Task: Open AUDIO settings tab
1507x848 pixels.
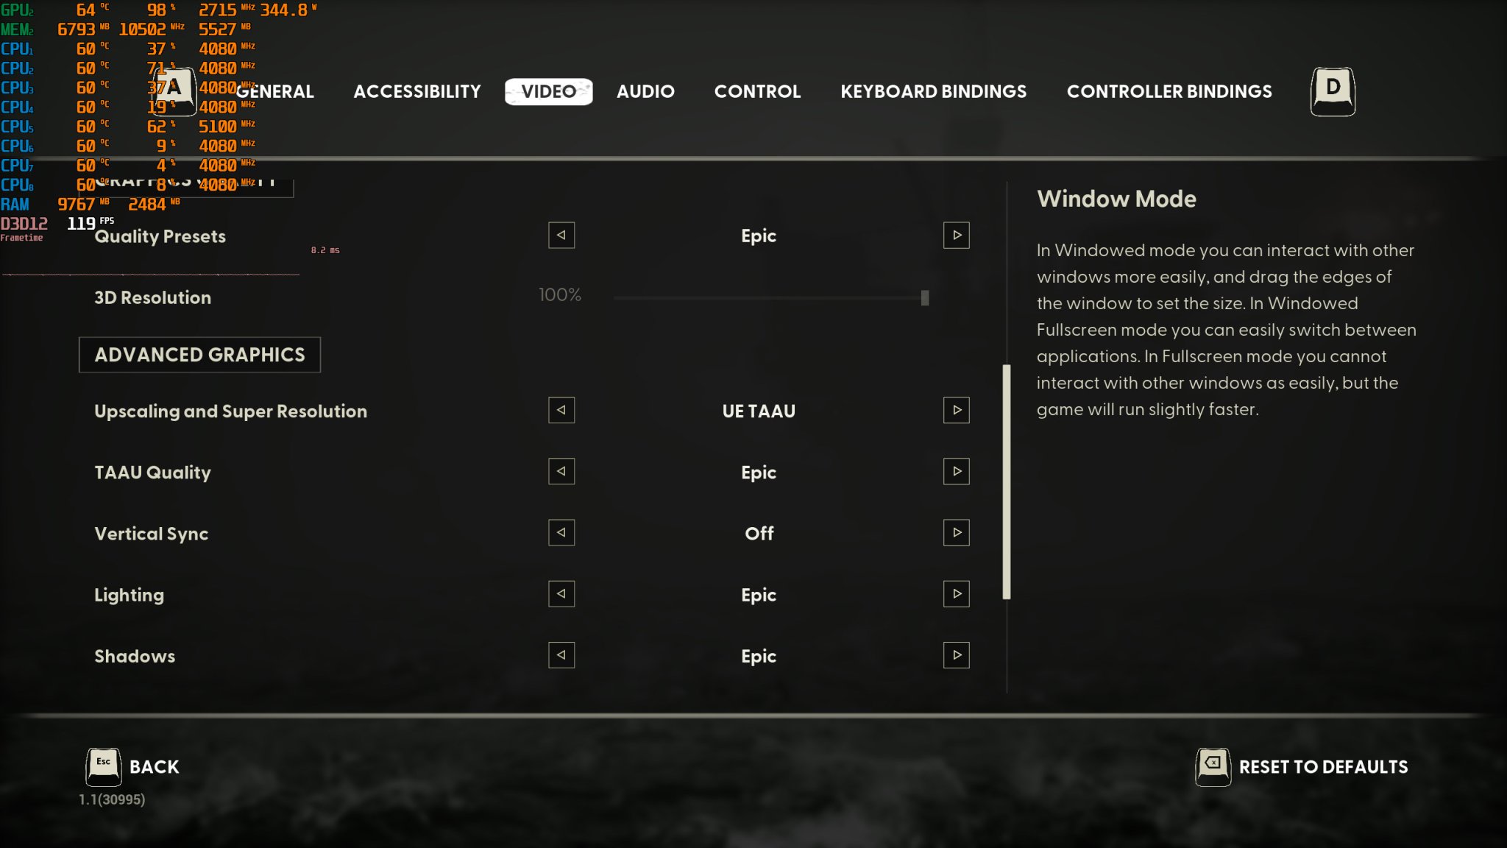Action: point(645,91)
